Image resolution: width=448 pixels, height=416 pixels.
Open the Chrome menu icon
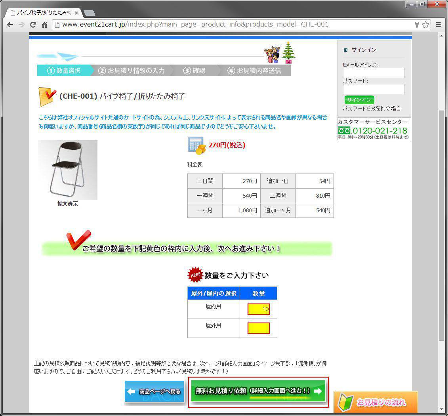click(438, 25)
